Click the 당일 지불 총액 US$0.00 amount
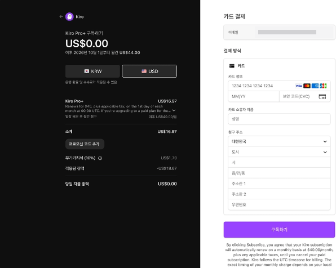This screenshot has width=336, height=268. pyautogui.click(x=167, y=184)
